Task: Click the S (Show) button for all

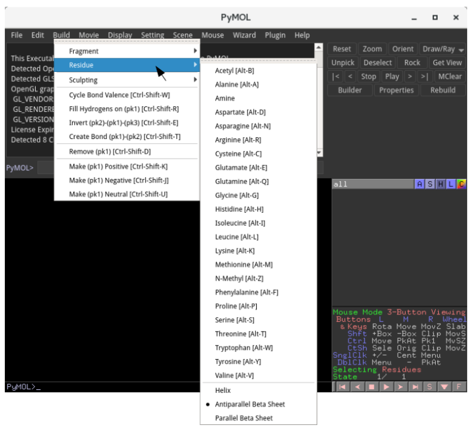Action: pyautogui.click(x=430, y=184)
